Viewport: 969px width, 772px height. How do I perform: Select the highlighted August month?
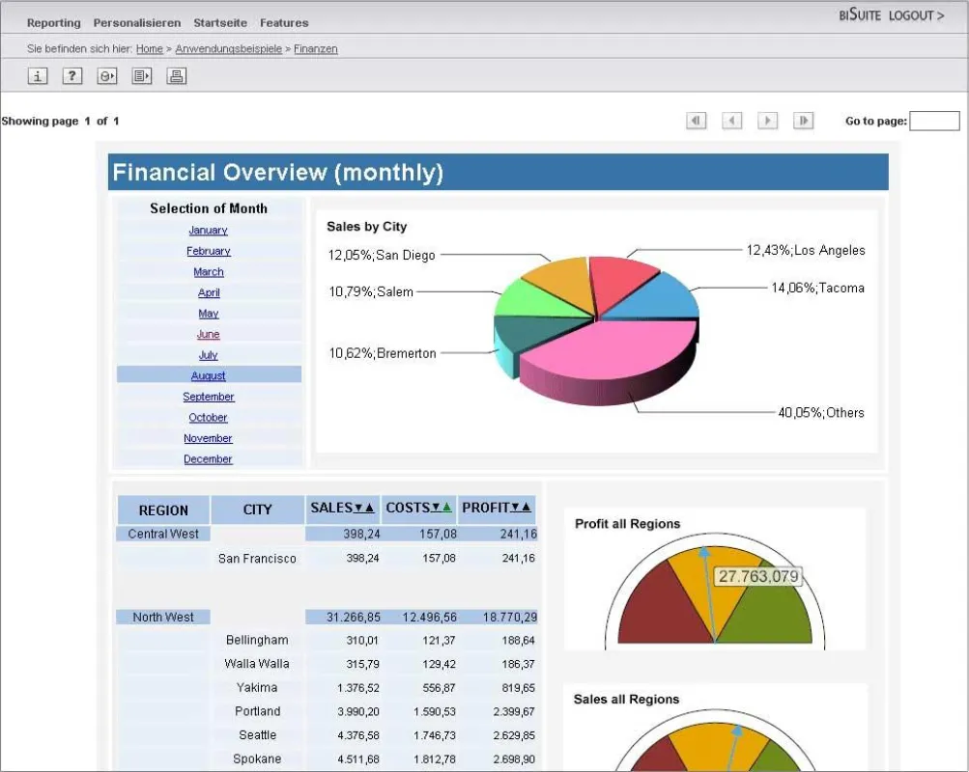click(209, 375)
